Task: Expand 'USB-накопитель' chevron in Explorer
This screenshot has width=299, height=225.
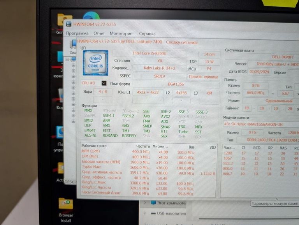Action: (x=145, y=213)
